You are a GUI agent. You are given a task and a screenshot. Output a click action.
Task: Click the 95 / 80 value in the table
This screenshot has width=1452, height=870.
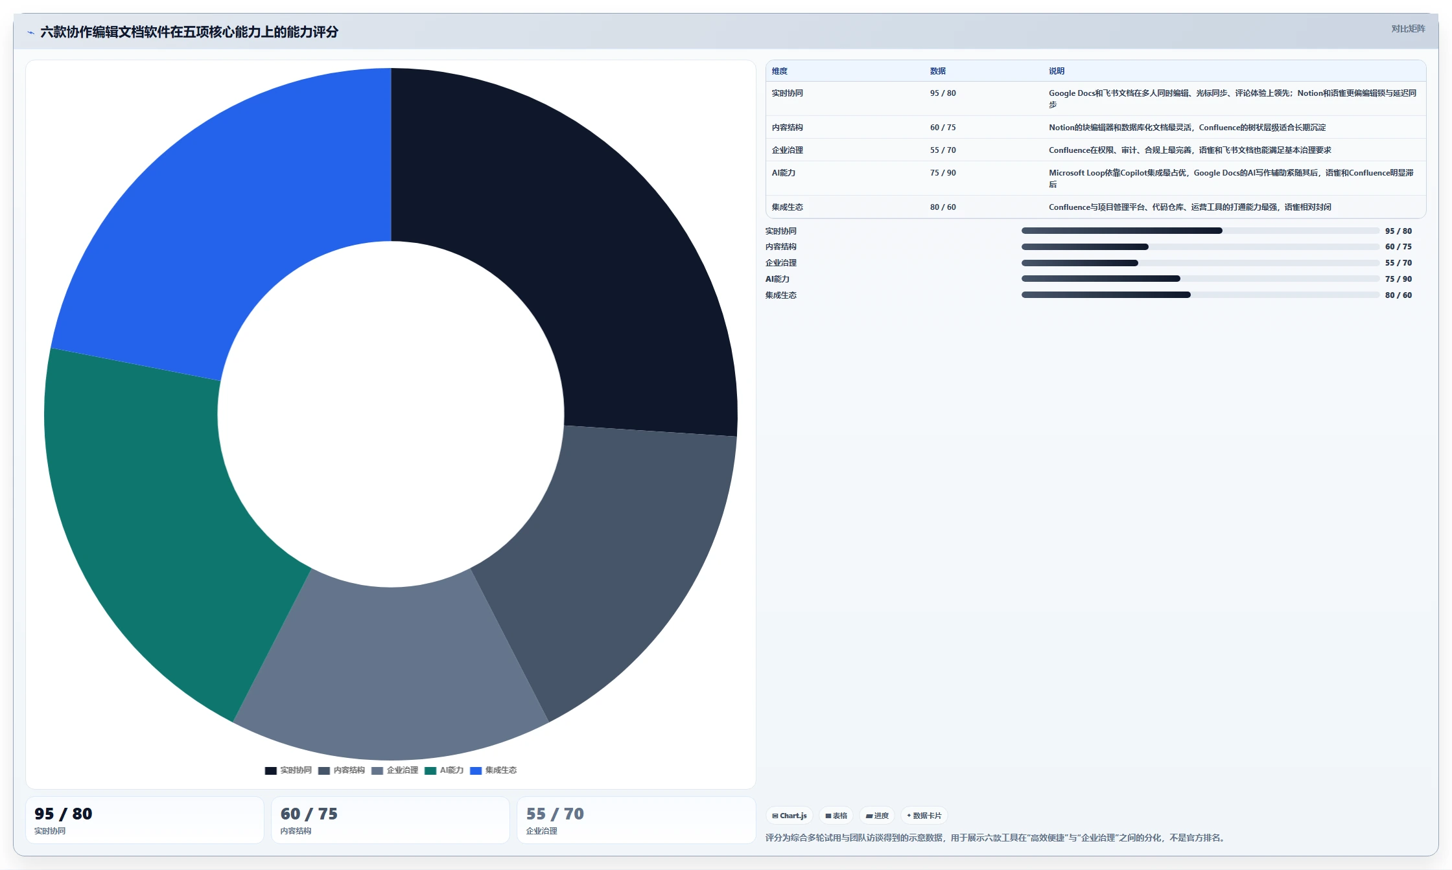pyautogui.click(x=943, y=93)
